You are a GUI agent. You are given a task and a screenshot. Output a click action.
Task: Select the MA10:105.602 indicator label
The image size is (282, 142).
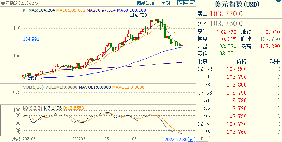71,10
